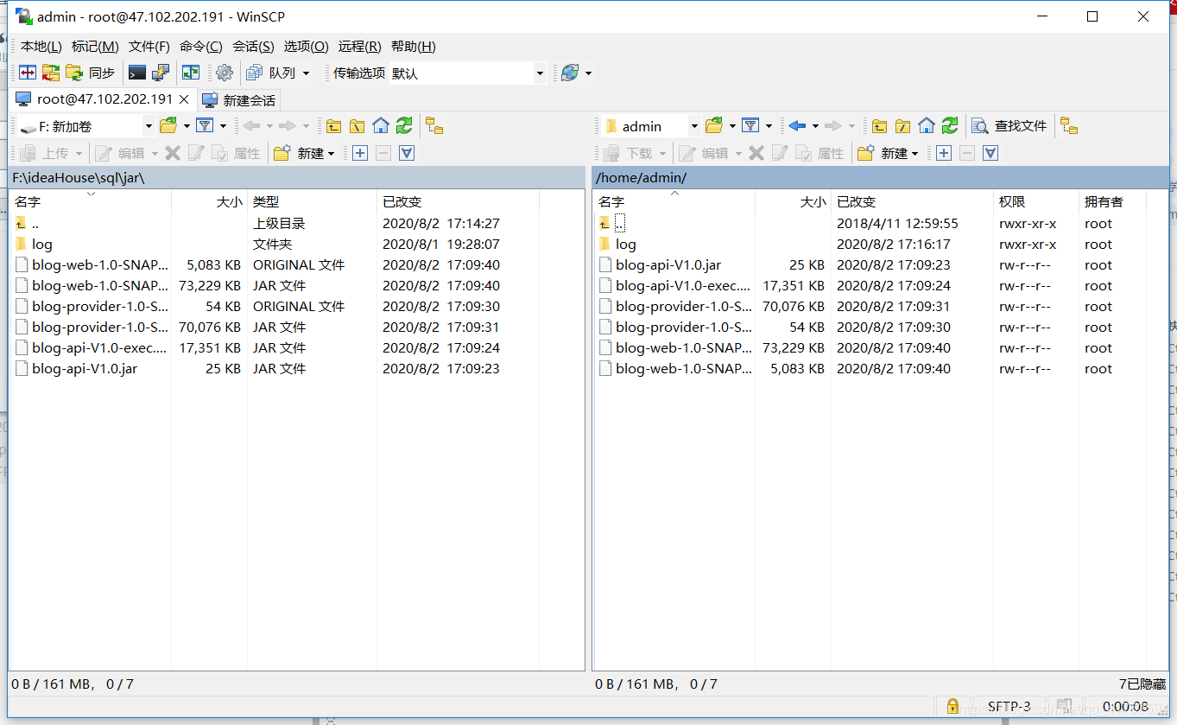
Task: Click the remote Open Directory folder icon
Action: [x=714, y=126]
